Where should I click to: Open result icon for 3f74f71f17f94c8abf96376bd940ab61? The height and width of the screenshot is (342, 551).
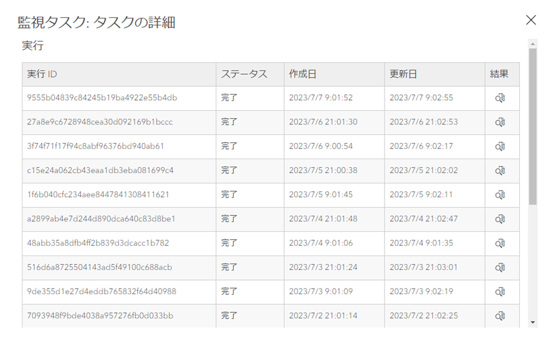(x=500, y=147)
